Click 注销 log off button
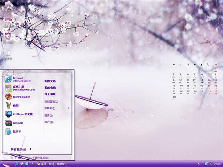This screenshot has height=167, width=223. pyautogui.click(x=17, y=158)
